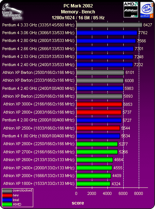Click the blue bar scoring 7762
Screen dimensions: 155x209
pos(107,33)
